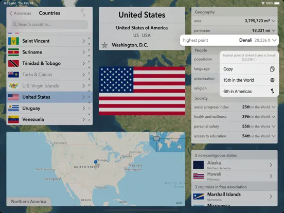The width and height of the screenshot is (284, 213).
Task: Expand the area value dropdown
Action: 274,21
